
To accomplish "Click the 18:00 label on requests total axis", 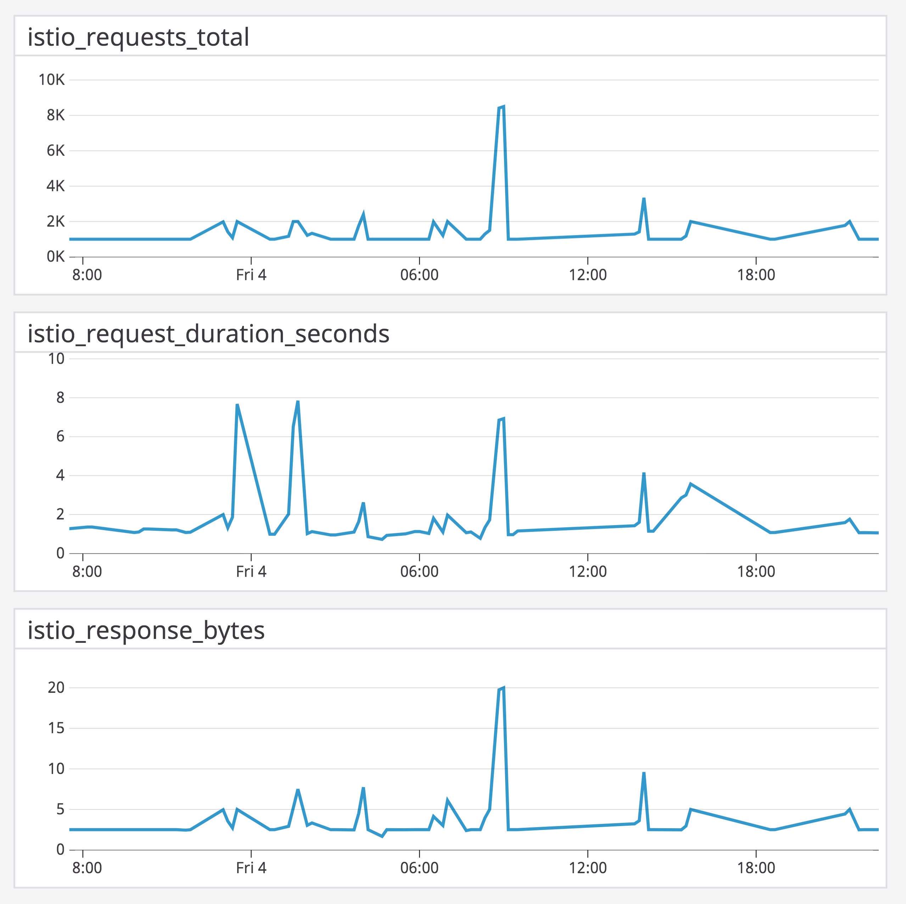I will (756, 275).
